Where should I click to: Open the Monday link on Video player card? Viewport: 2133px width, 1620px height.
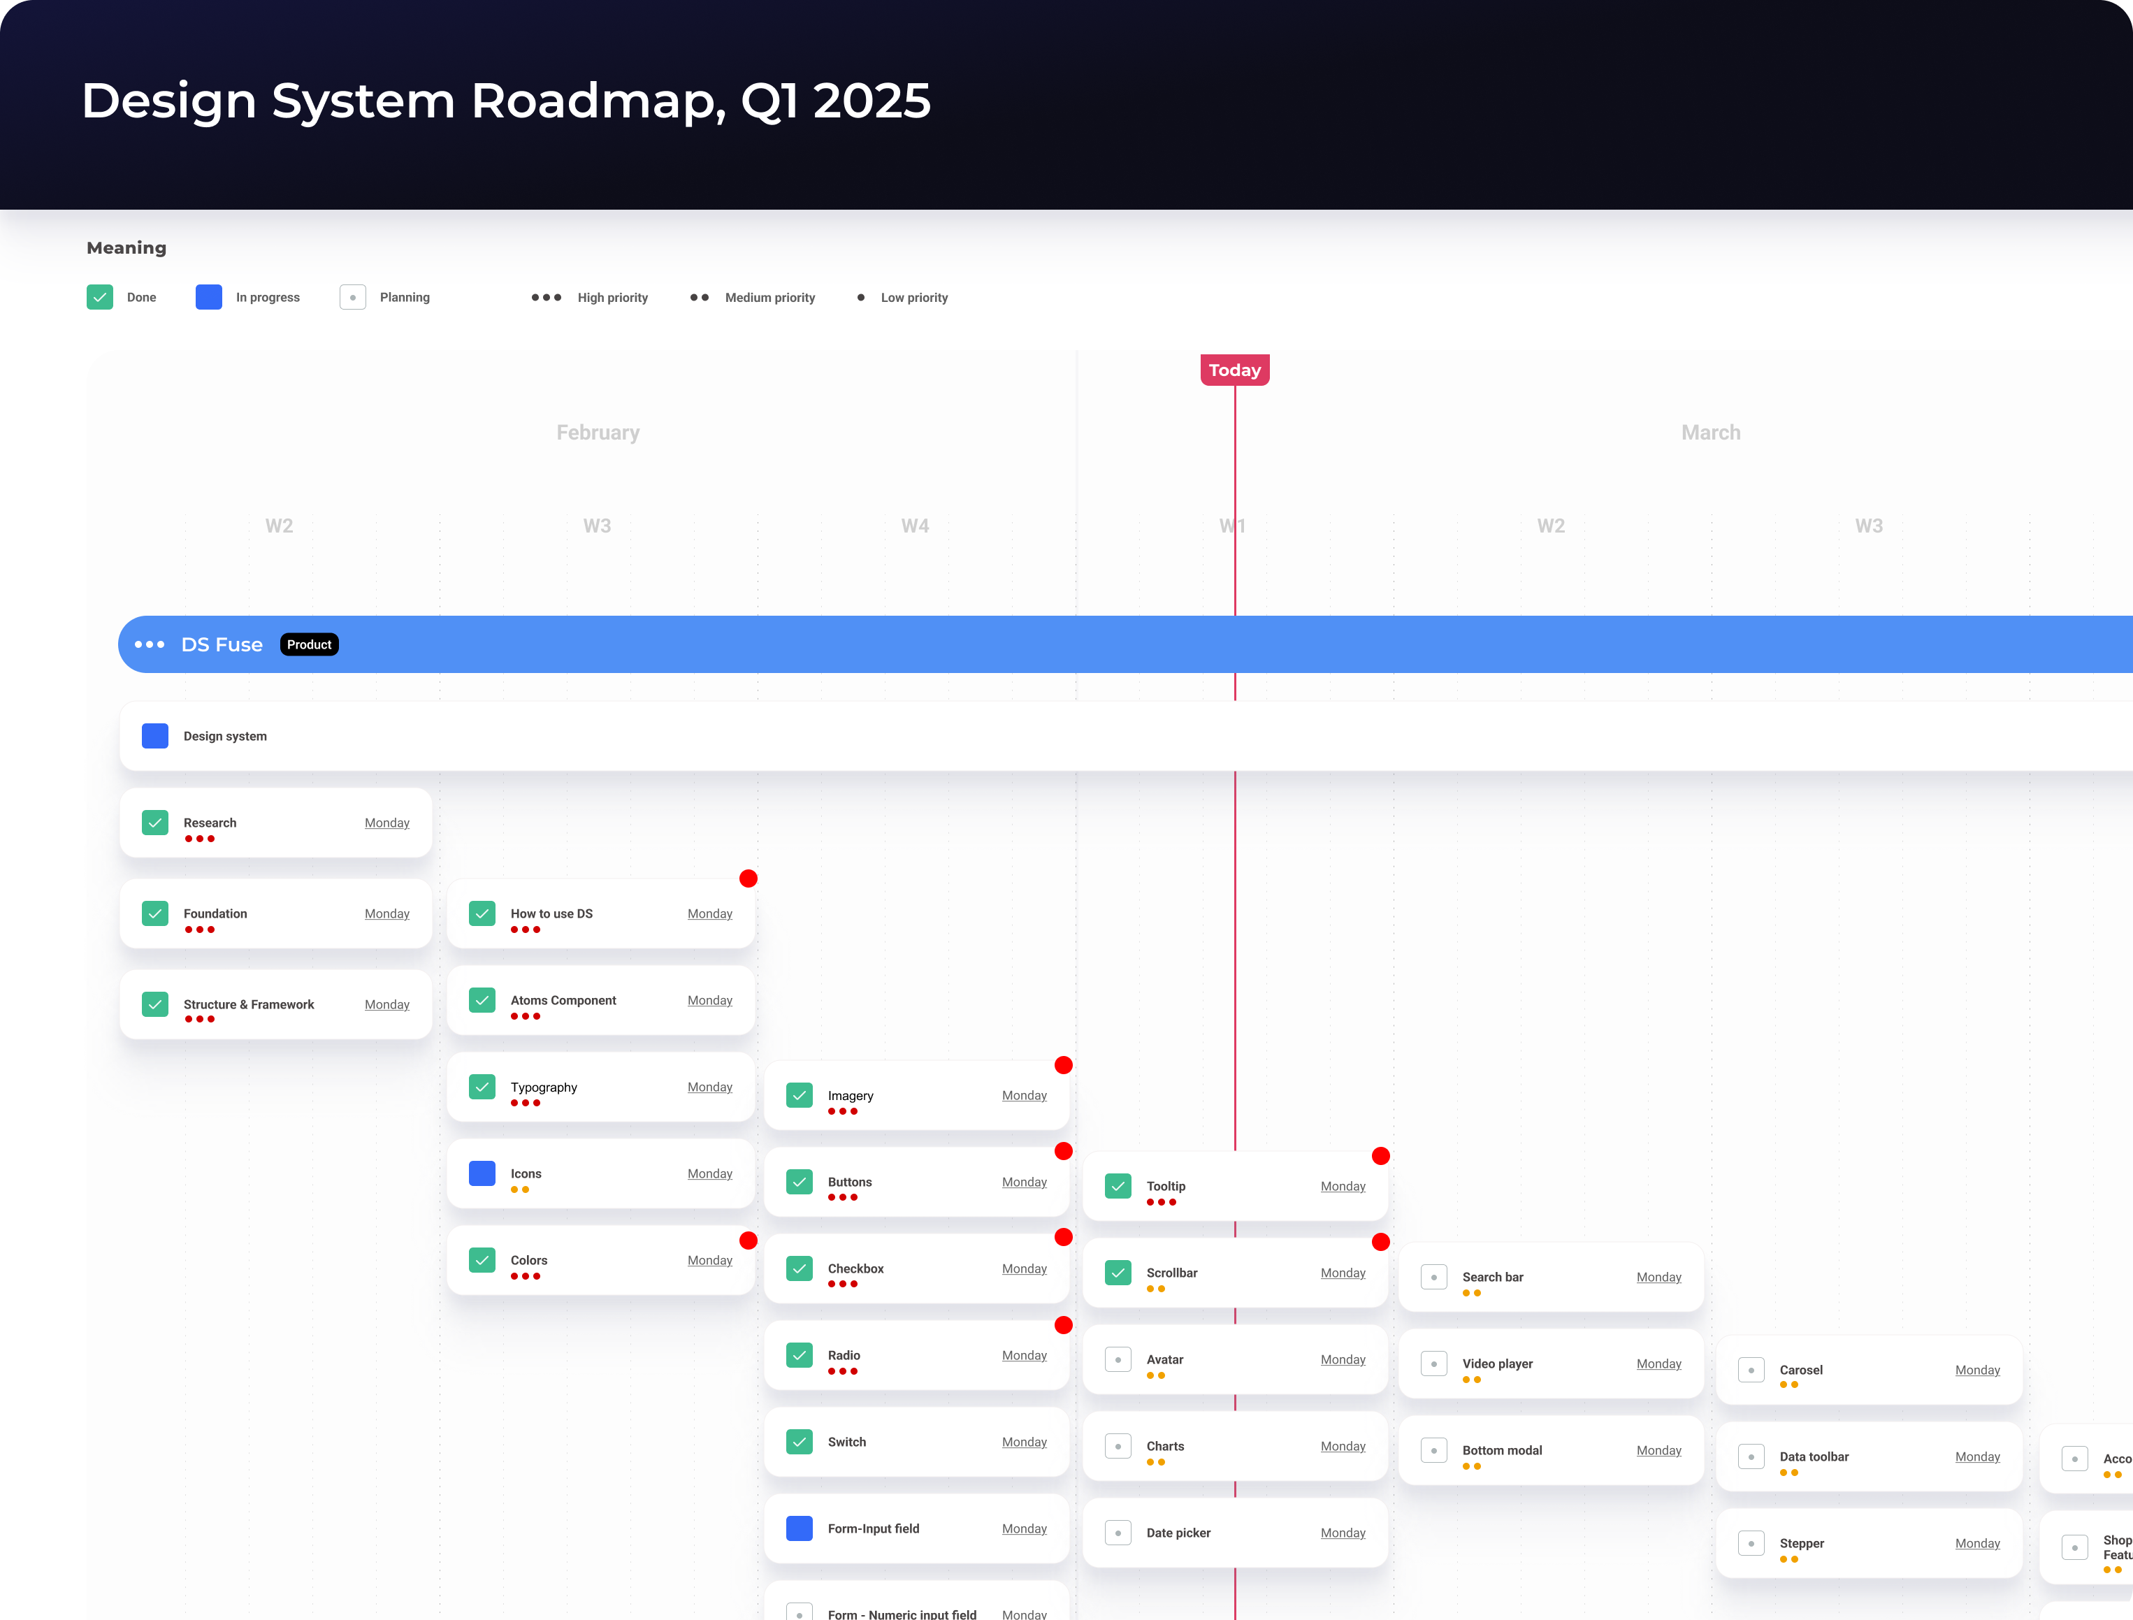1658,1364
